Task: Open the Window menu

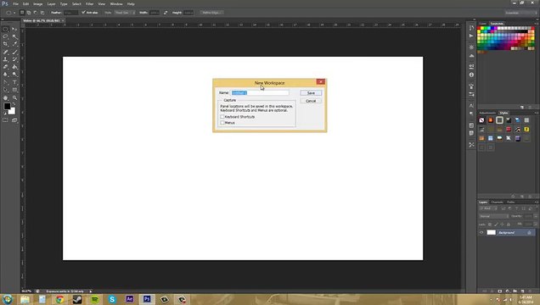Action: 116,3
